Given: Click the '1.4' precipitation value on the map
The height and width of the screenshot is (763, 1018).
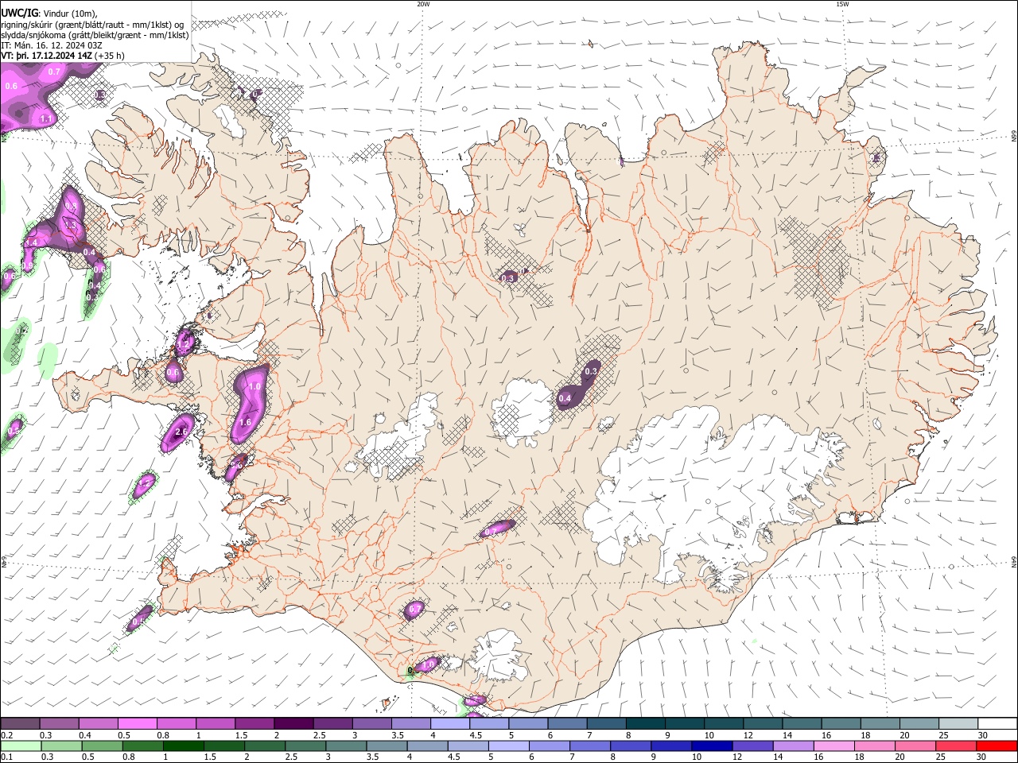Looking at the screenshot, I should pyautogui.click(x=32, y=242).
